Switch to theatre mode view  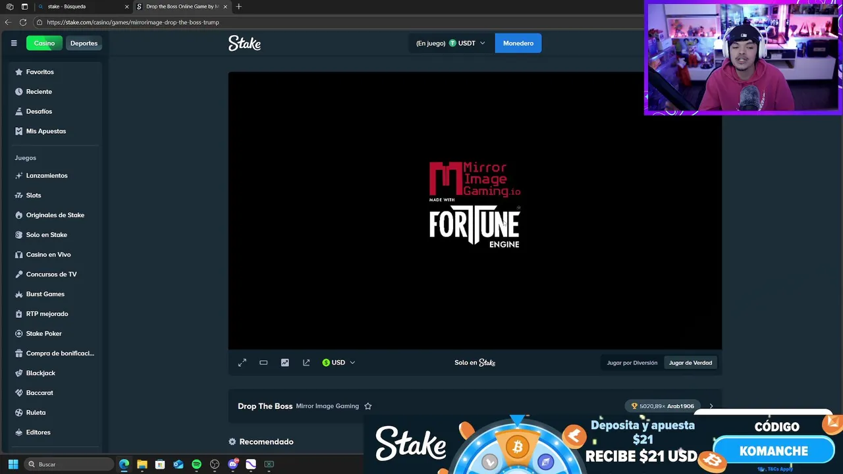click(x=263, y=363)
